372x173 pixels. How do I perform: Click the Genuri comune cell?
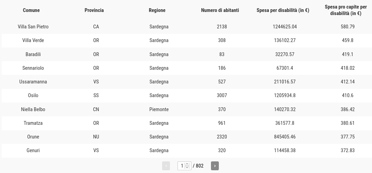33,150
